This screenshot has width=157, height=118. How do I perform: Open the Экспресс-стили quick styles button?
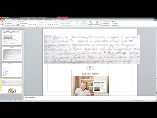[97, 23]
